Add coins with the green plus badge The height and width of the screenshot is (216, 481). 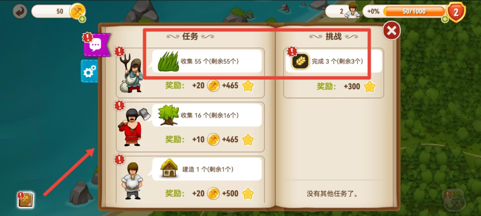82,19
